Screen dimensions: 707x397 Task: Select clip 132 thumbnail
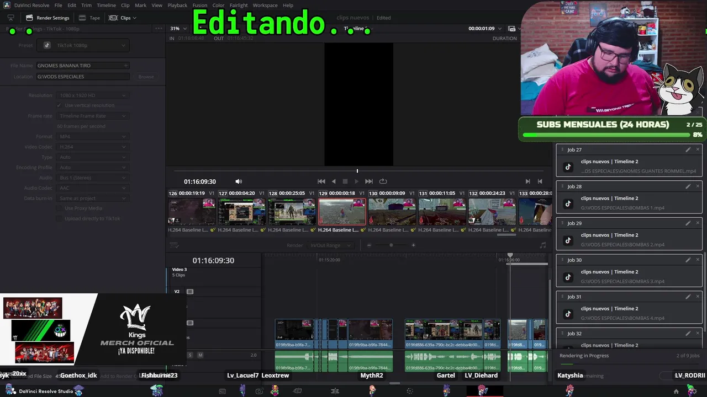pyautogui.click(x=492, y=212)
